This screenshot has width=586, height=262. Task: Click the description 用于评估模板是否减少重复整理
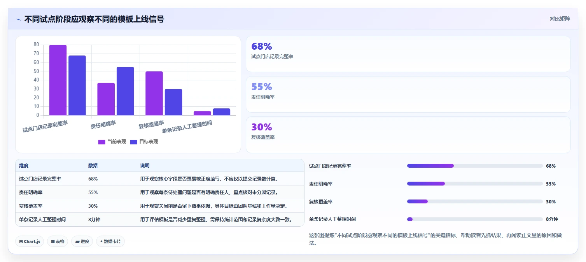point(216,220)
